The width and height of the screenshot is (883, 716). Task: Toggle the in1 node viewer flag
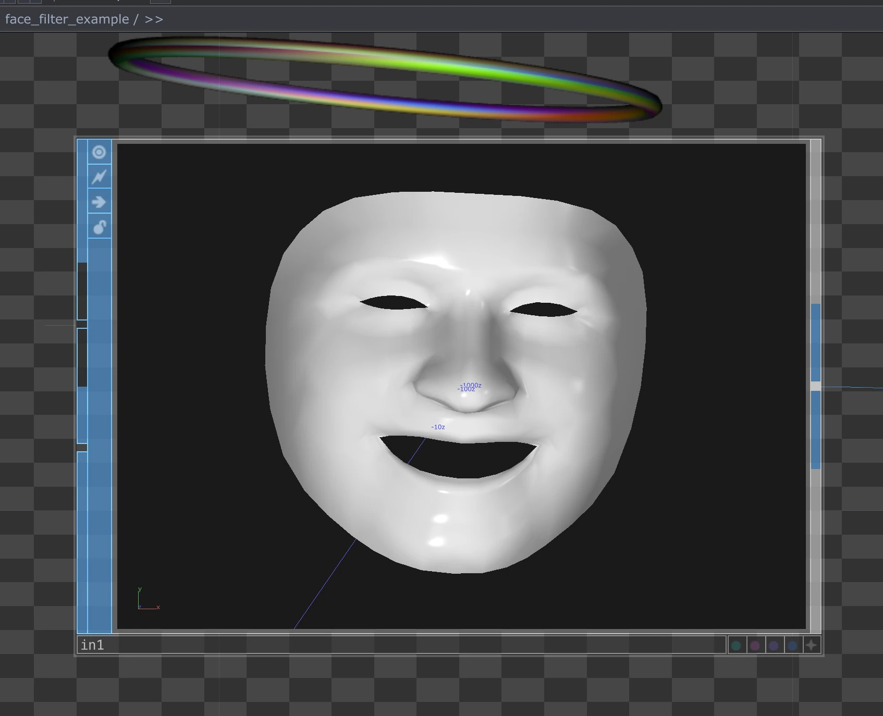(x=99, y=152)
